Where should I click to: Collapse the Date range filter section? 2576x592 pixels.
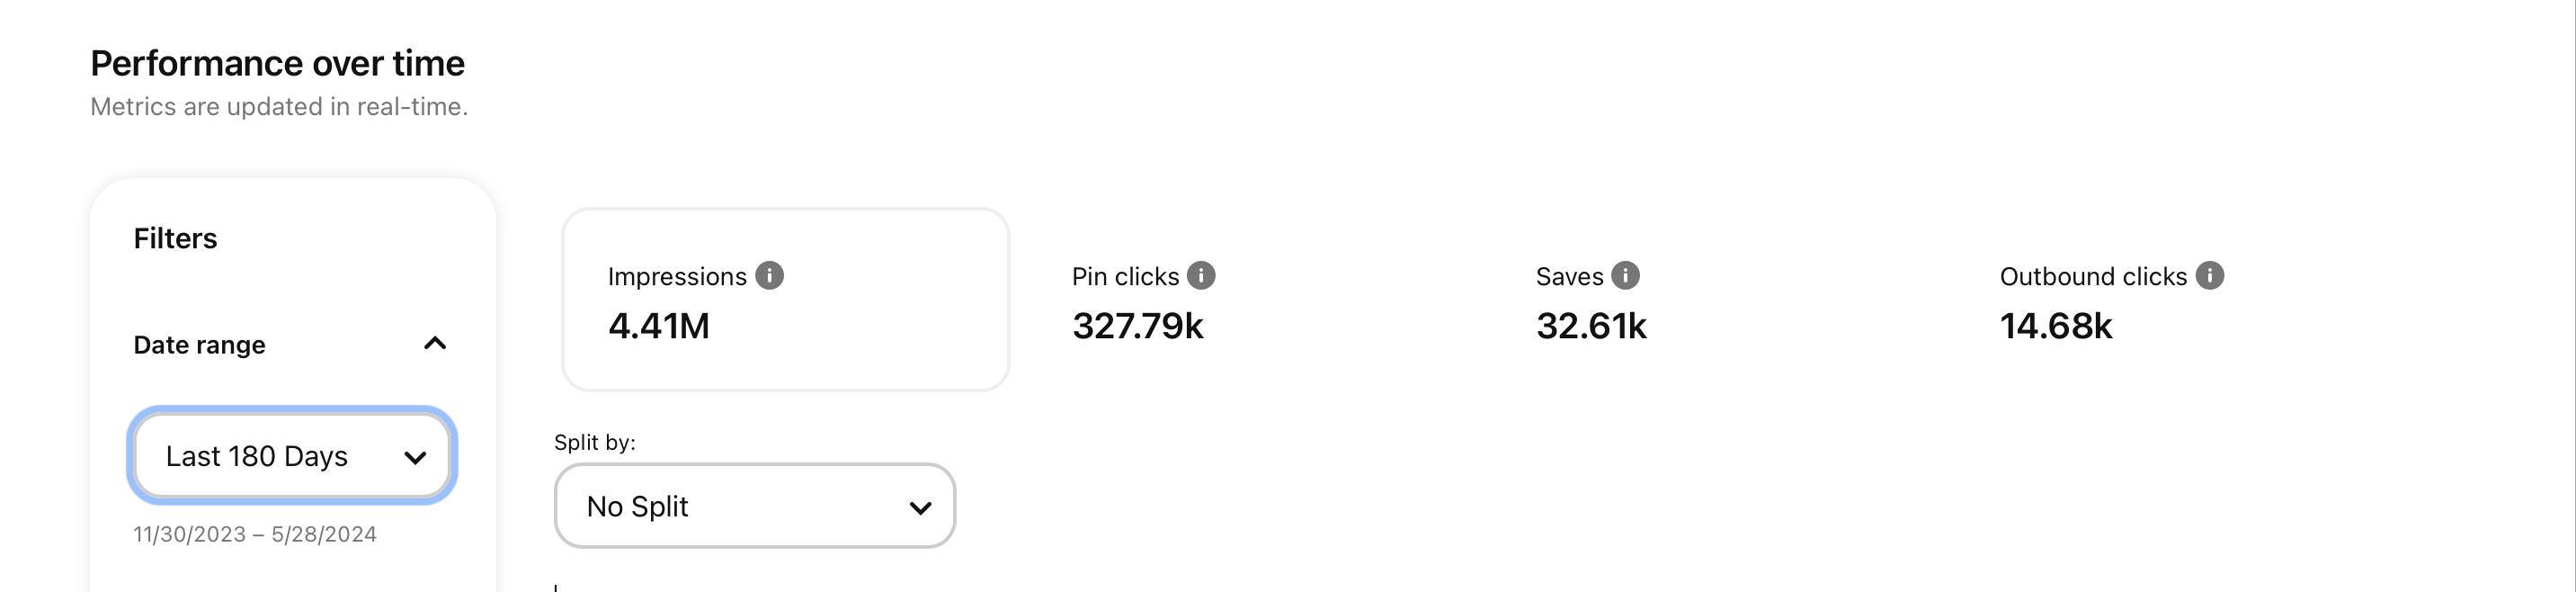click(x=435, y=344)
